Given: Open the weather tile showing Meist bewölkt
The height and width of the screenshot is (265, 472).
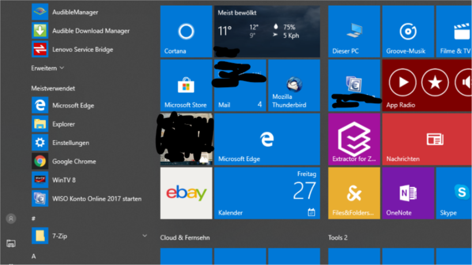Looking at the screenshot, I should coord(267,31).
